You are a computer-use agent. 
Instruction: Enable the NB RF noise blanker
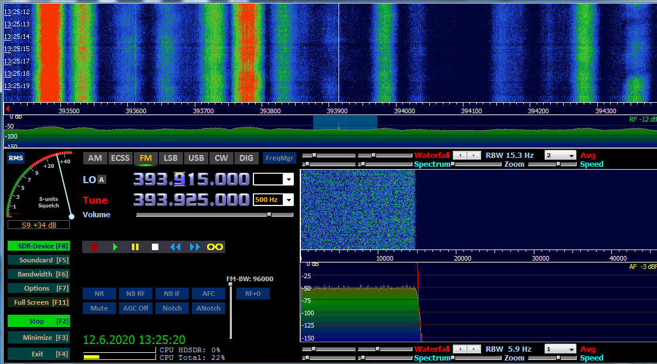pos(136,294)
